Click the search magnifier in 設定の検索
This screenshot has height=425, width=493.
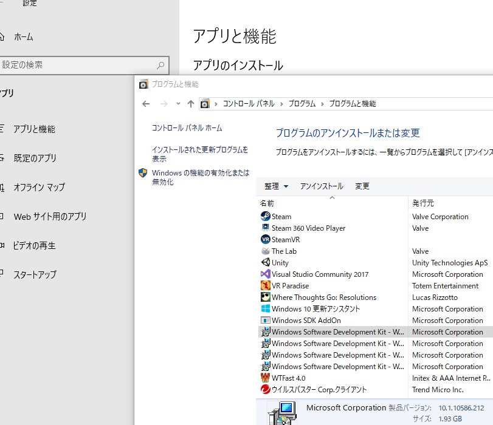(x=160, y=65)
